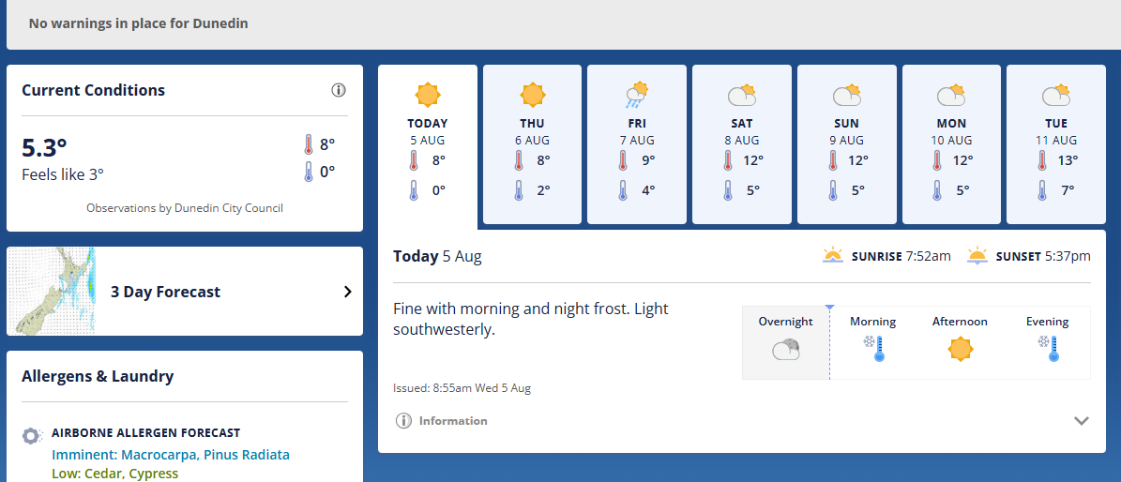
Task: Select the THU 6 Aug tab
Action: [533, 144]
